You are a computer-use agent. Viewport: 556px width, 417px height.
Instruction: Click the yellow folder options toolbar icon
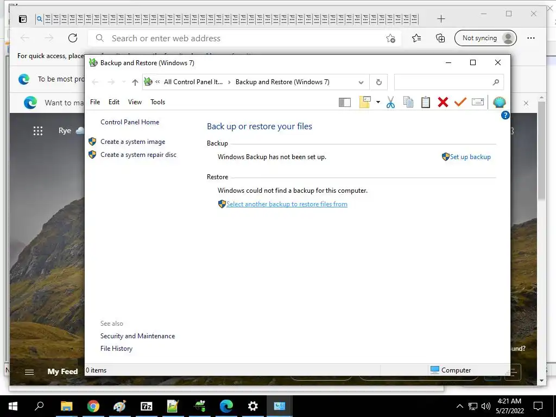click(x=365, y=102)
